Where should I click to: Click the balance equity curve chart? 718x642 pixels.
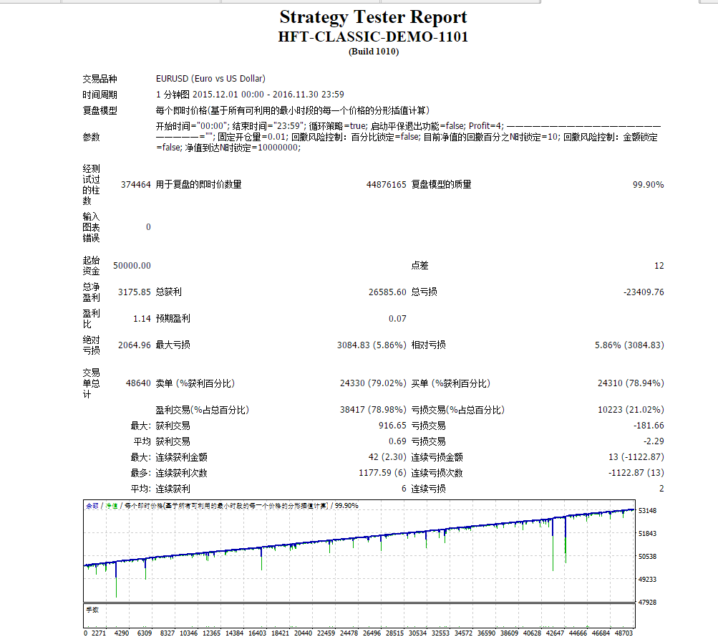pos(359,551)
